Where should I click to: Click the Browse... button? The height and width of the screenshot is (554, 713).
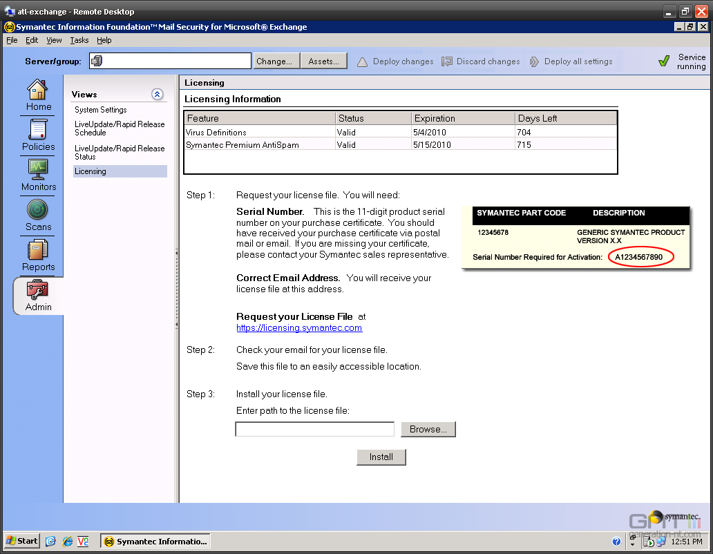428,429
